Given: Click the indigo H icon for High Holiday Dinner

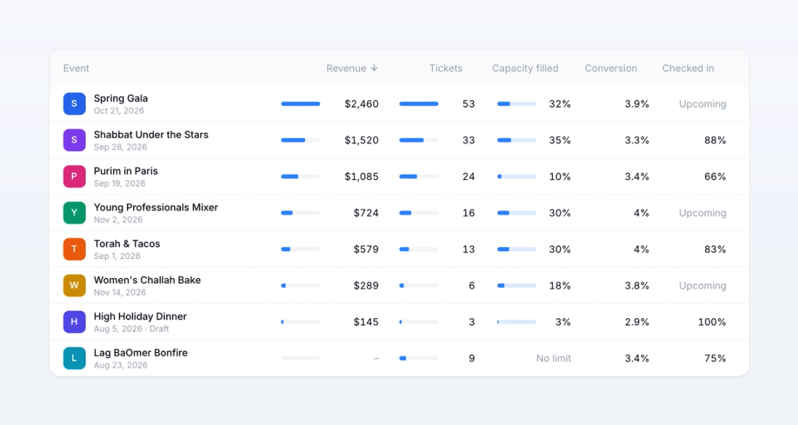Looking at the screenshot, I should pyautogui.click(x=75, y=322).
